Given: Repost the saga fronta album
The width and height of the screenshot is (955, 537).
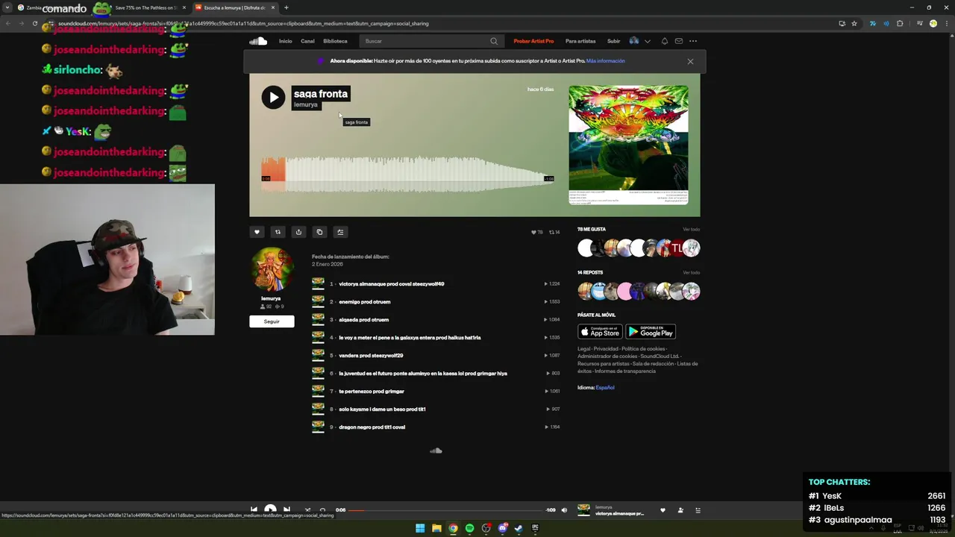Looking at the screenshot, I should pos(278,232).
